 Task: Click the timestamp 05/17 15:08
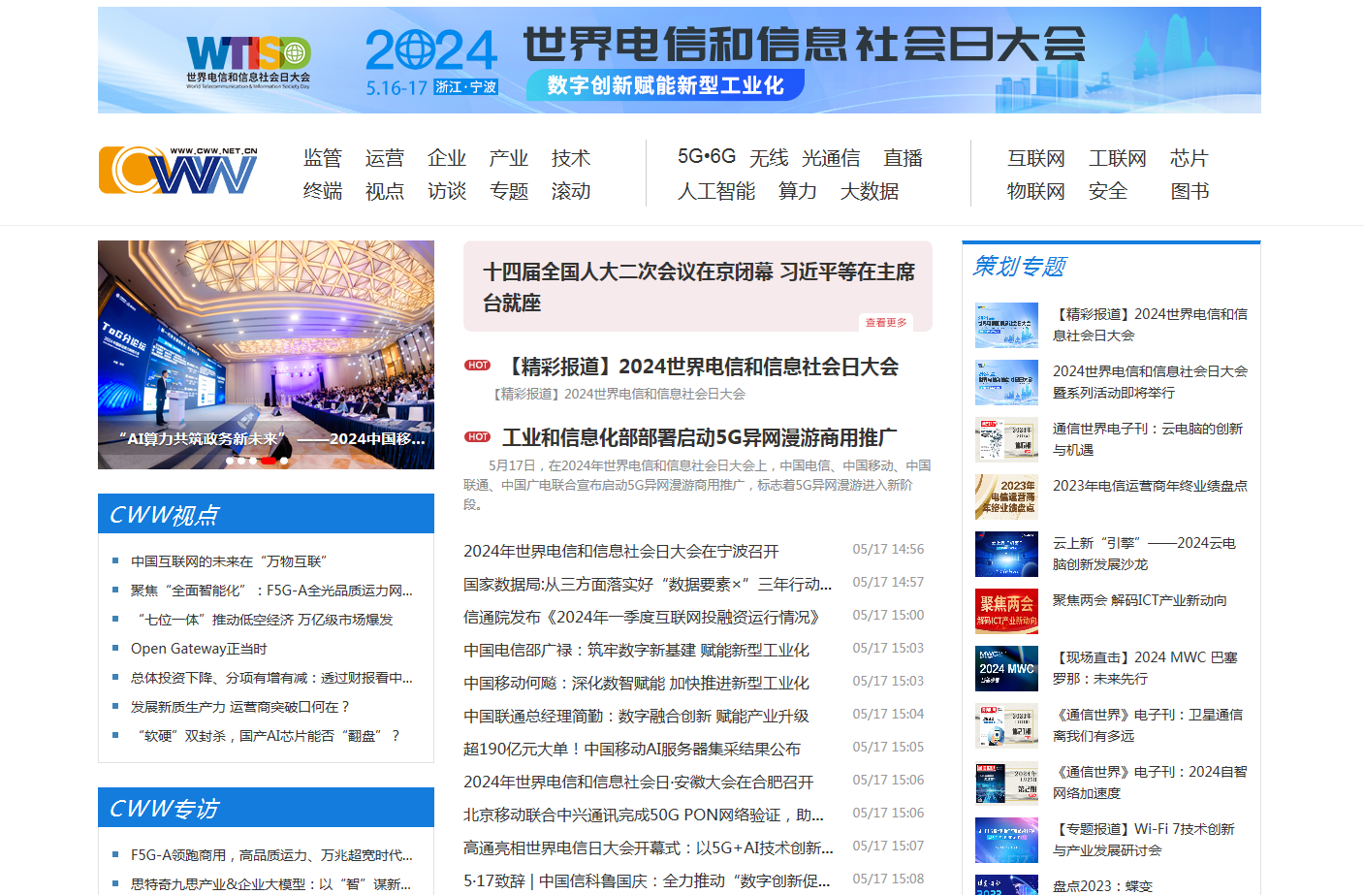(x=888, y=879)
